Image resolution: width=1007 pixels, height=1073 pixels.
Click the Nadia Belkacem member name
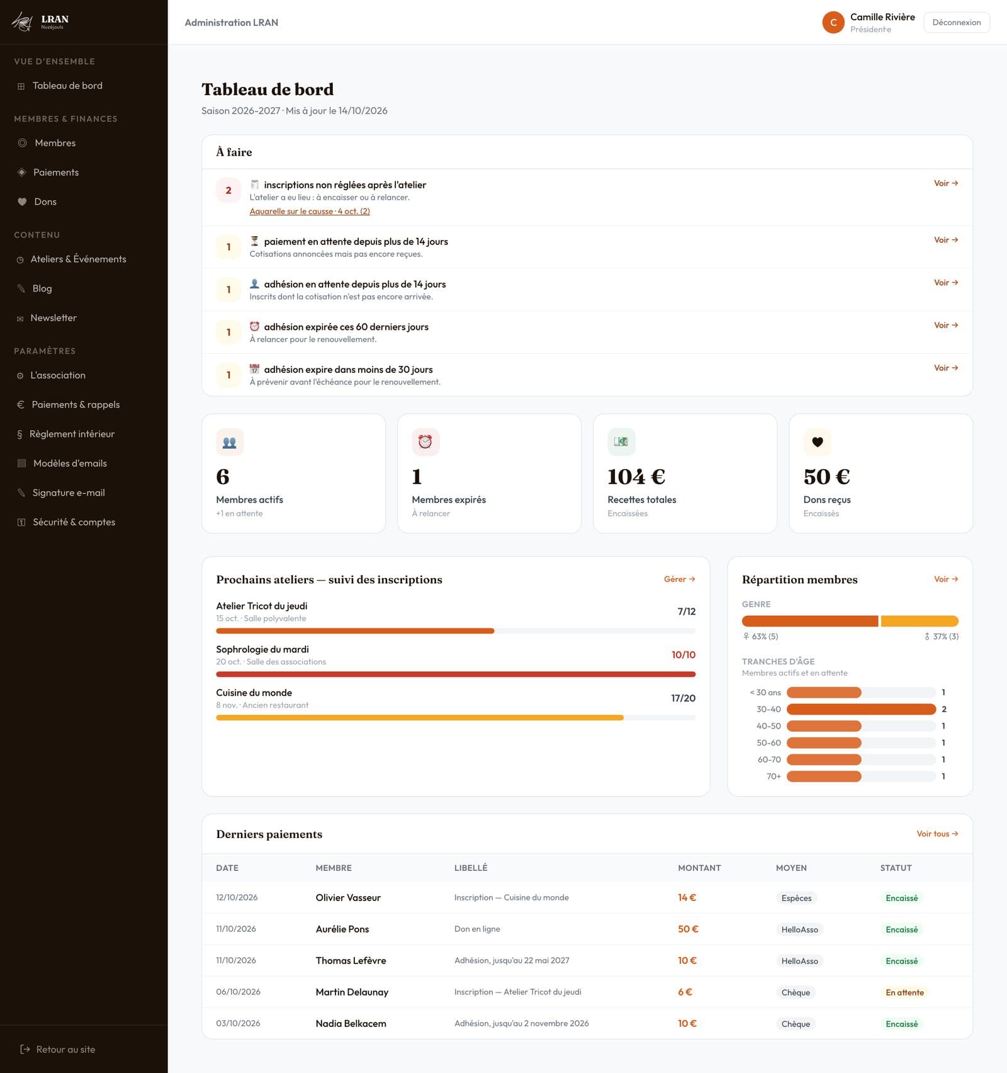coord(351,1024)
